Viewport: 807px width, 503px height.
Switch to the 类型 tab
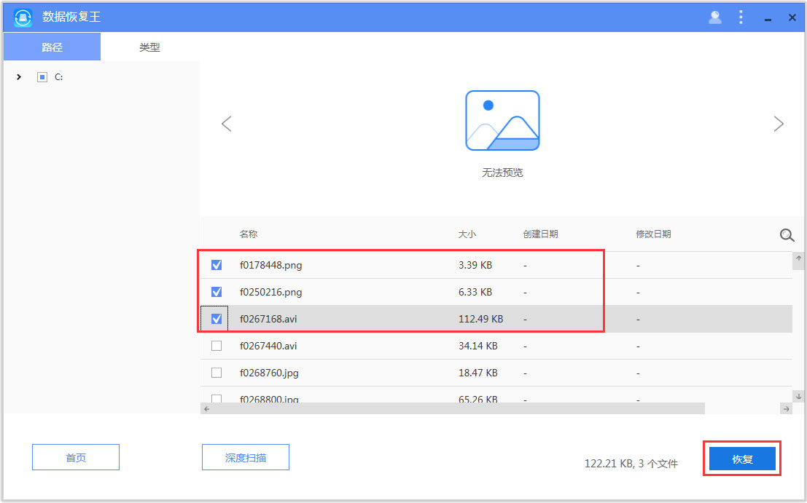click(149, 46)
